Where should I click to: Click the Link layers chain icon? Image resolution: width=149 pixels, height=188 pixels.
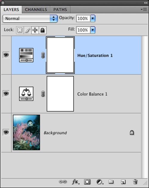pyautogui.click(x=63, y=182)
